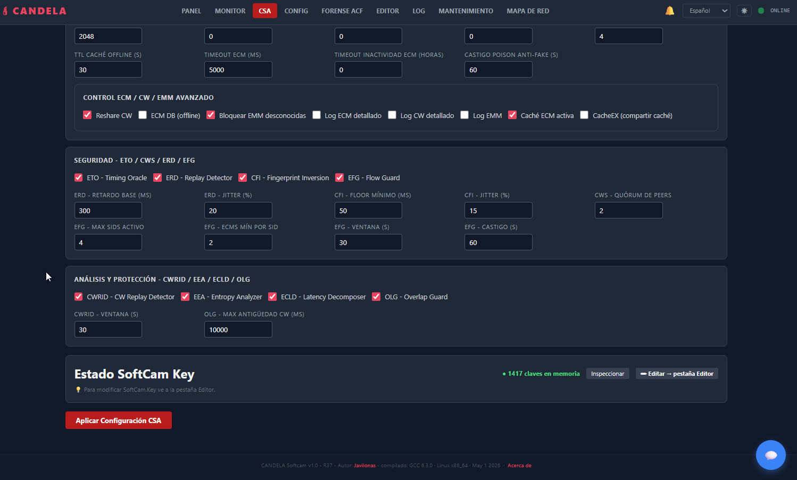Edit Timeout inactividad ECM (horas) field

[368, 70]
